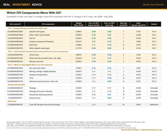167x131 pixels.
Task: Click the 0.773% weight for natural gas
Action: (x=79, y=48)
